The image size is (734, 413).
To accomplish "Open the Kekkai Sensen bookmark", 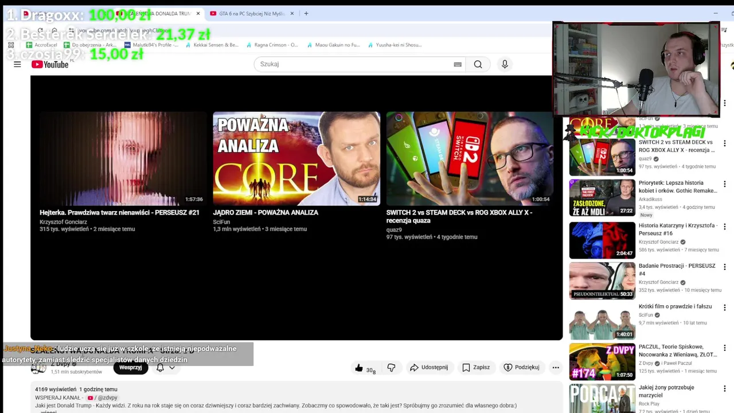I will coord(212,45).
